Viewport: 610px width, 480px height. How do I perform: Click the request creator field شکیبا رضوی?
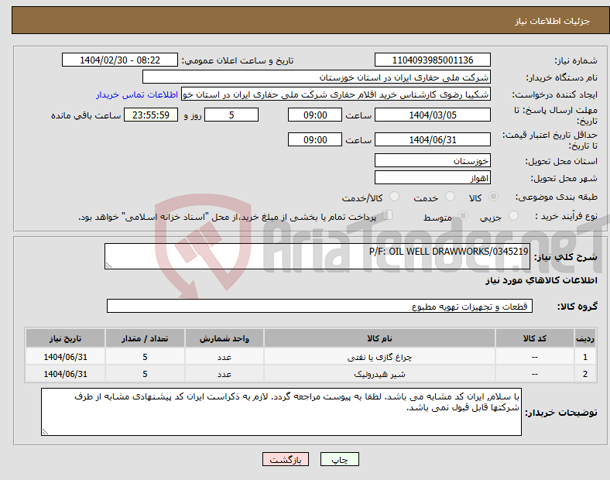(x=336, y=94)
